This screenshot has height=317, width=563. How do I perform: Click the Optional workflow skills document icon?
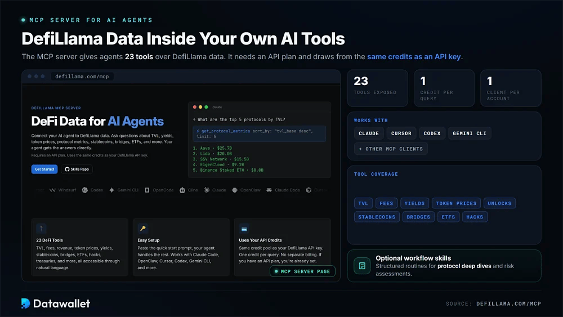coord(362,266)
